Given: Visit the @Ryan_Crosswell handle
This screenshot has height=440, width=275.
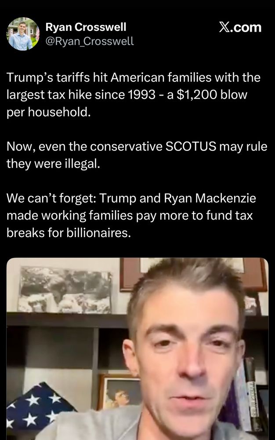Looking at the screenshot, I should tap(90, 41).
